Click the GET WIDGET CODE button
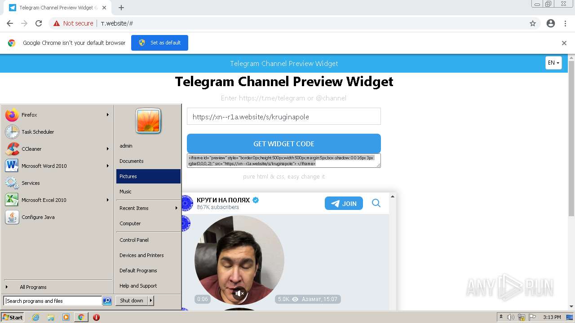Screen dimensions: 575x323 coord(284,144)
